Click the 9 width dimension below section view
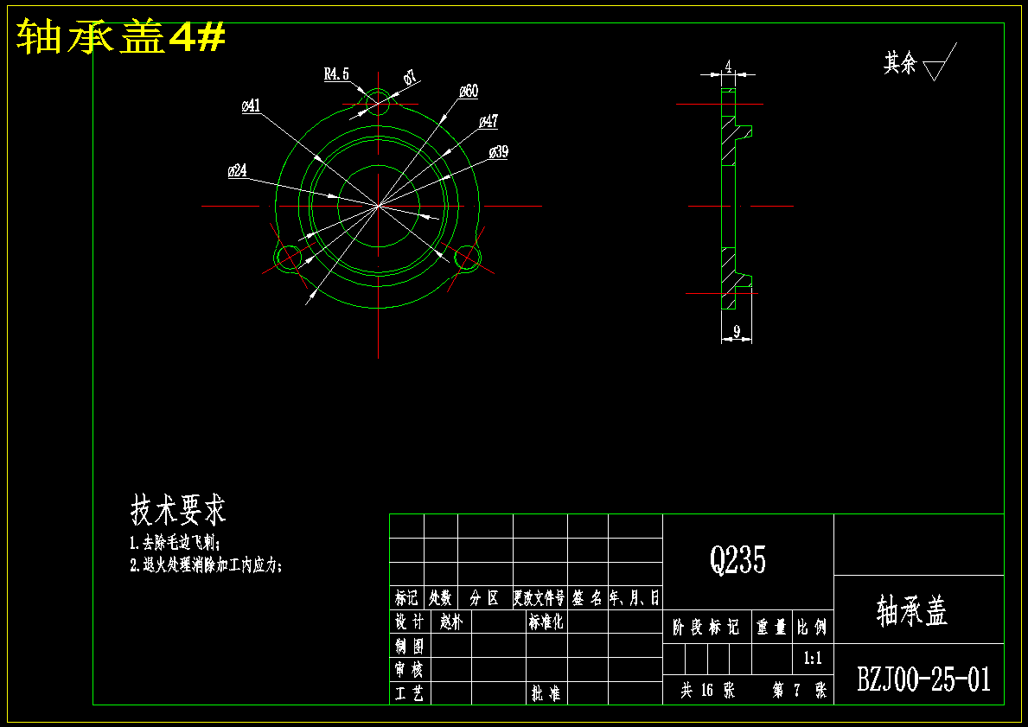Image resolution: width=1028 pixels, height=727 pixels. coord(737,332)
